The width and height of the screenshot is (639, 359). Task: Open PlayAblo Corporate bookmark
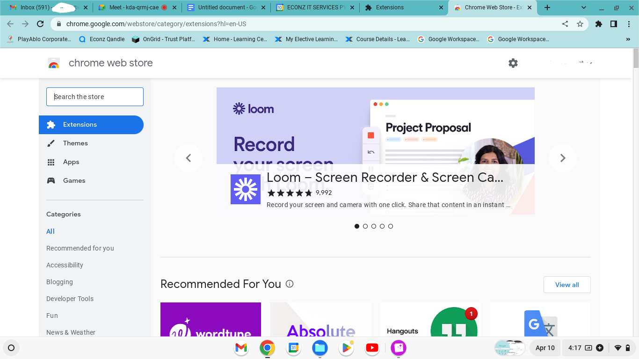(x=39, y=39)
